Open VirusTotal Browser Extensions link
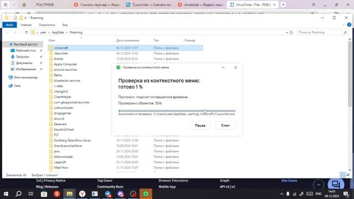 (x=173, y=181)
